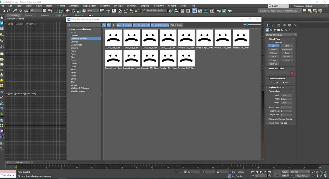Select the Glass category in library tree

[x=73, y=57]
